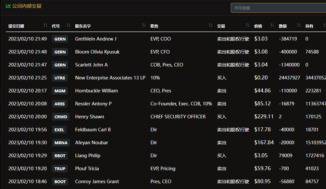Click the 股东名字 column header label
Image resolution: width=326 pixels, height=189 pixels.
[x=83, y=26]
